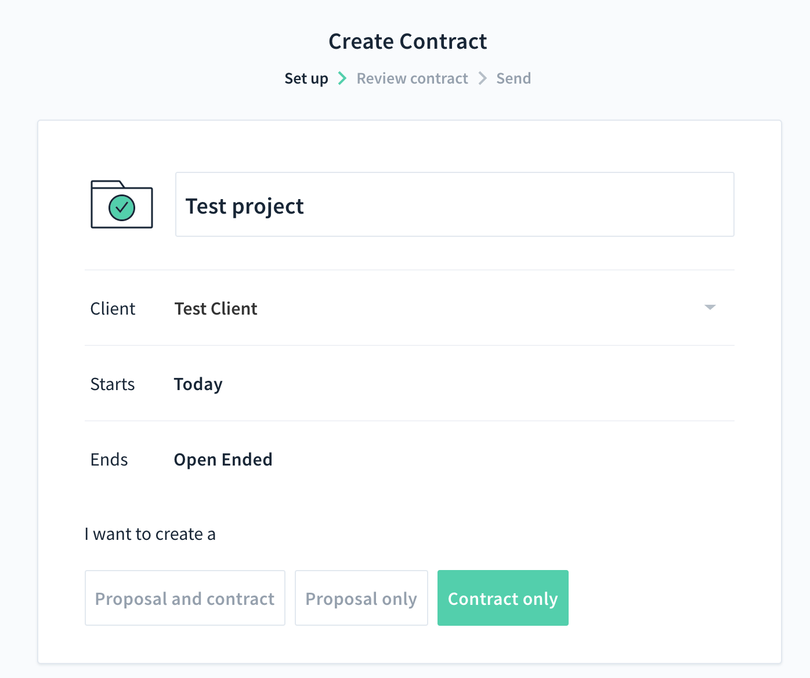The width and height of the screenshot is (810, 678).
Task: Change the Open Ended end date
Action: tap(223, 460)
